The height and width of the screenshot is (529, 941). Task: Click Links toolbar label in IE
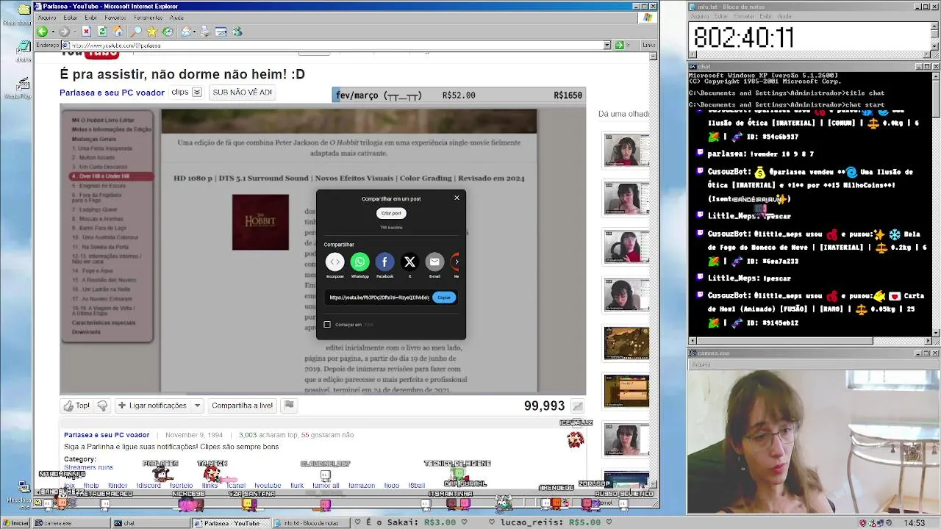[x=648, y=45]
